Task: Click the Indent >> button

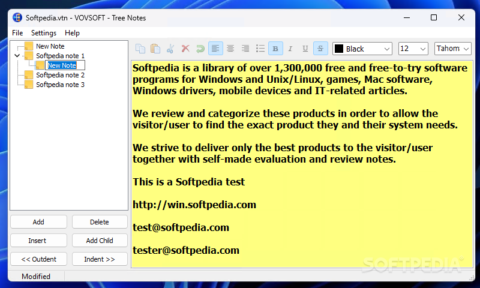Action: pyautogui.click(x=100, y=259)
